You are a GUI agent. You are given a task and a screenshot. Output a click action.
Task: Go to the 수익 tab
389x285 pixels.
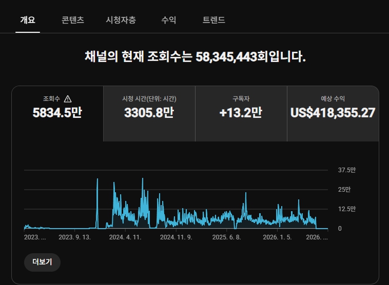tap(169, 20)
